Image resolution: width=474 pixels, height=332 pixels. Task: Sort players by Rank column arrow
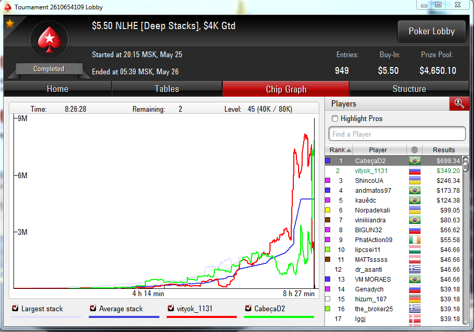(x=349, y=150)
